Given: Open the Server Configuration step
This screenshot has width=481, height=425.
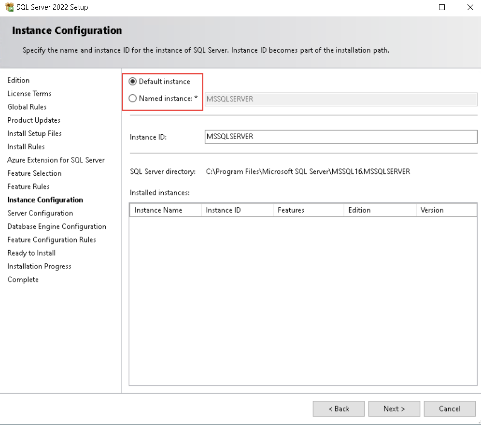Looking at the screenshot, I should [x=40, y=213].
